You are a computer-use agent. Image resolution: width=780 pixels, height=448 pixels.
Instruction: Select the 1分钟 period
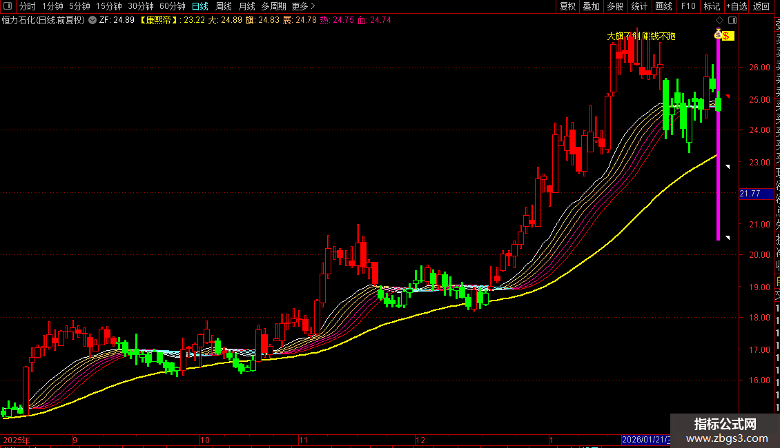coord(52,6)
